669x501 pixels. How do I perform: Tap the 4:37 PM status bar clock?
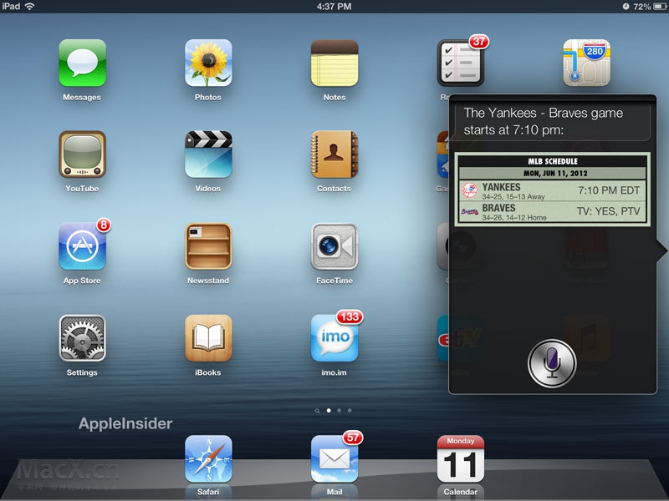pos(334,7)
